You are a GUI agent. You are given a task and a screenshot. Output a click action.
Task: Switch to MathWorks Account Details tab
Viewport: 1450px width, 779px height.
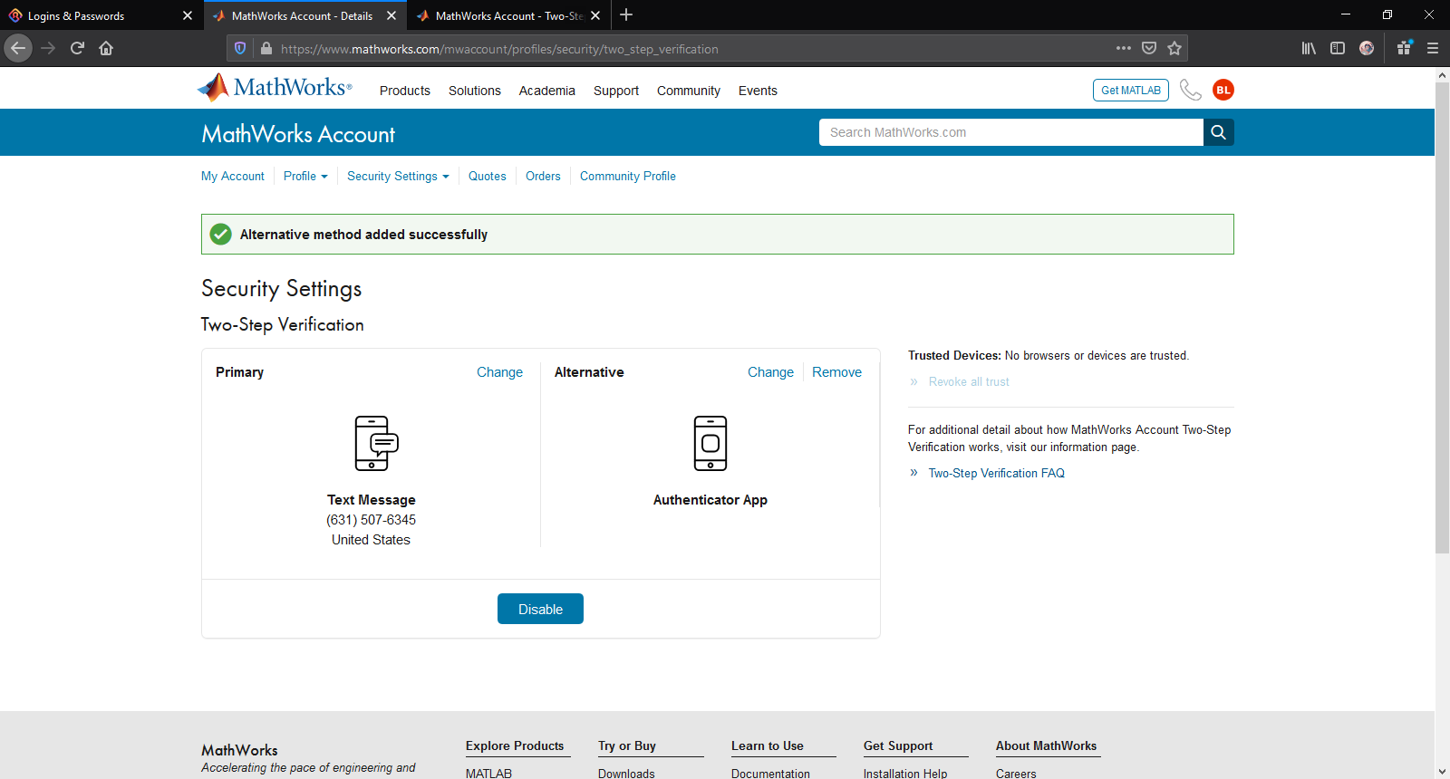[x=305, y=15]
